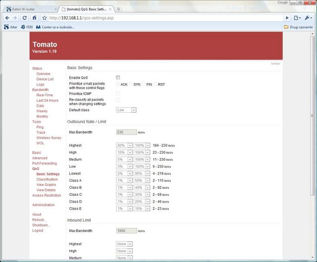Open Lowest outbound limit 95% dropdown
This screenshot has width=317, height=262.
[x=142, y=174]
